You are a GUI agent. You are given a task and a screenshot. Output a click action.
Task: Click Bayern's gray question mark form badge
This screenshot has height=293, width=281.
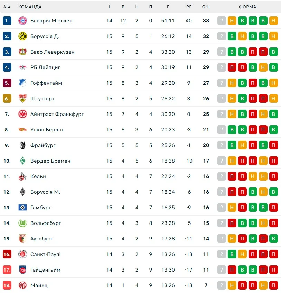[222, 21]
